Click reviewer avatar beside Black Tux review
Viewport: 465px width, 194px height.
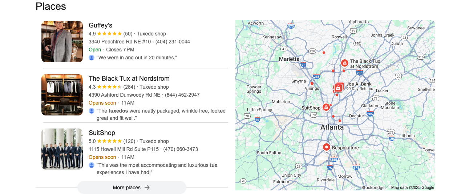pos(92,111)
